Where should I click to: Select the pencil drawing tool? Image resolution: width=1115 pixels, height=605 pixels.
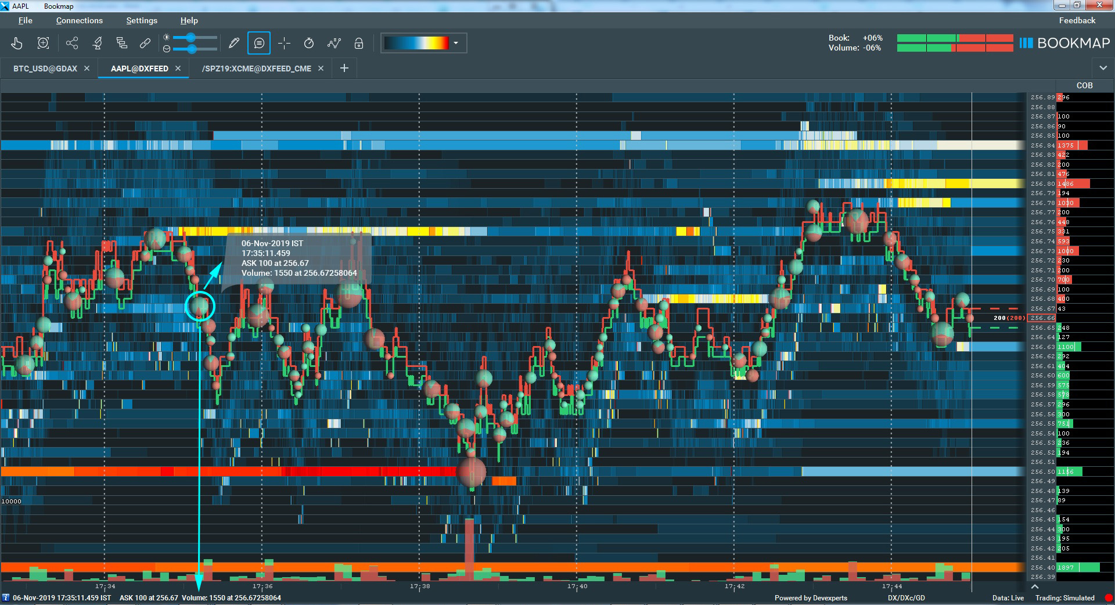pos(234,44)
